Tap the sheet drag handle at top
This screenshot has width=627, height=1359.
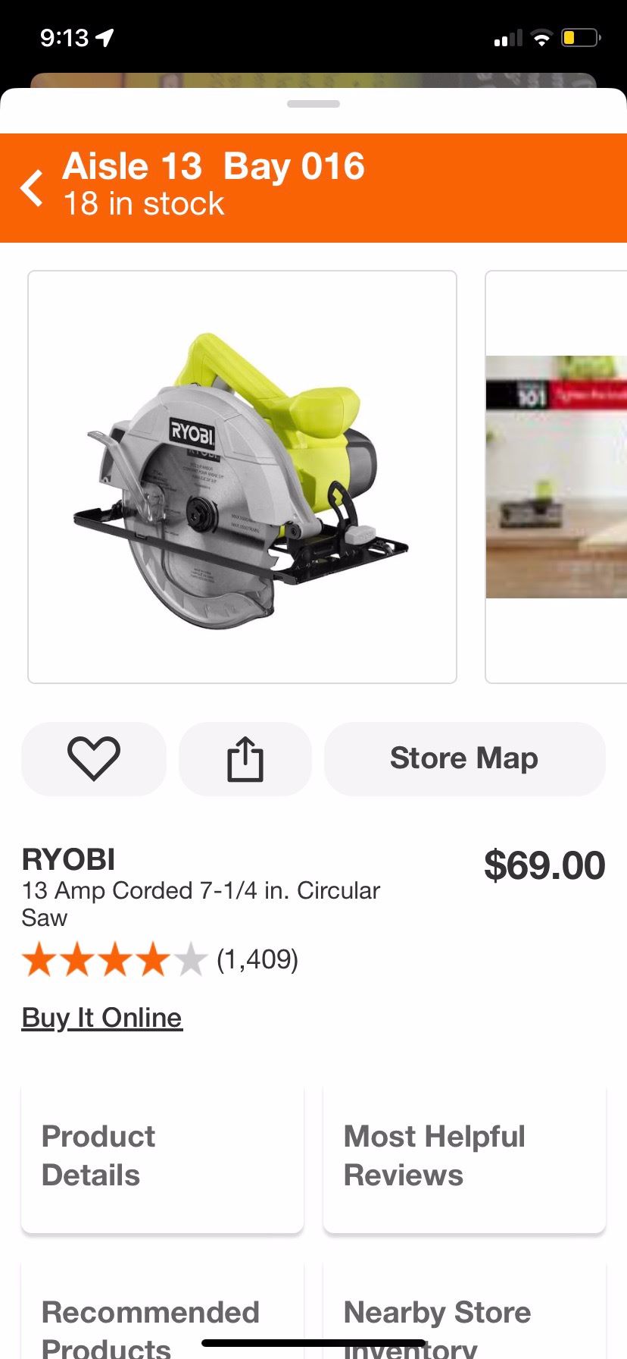point(313,104)
